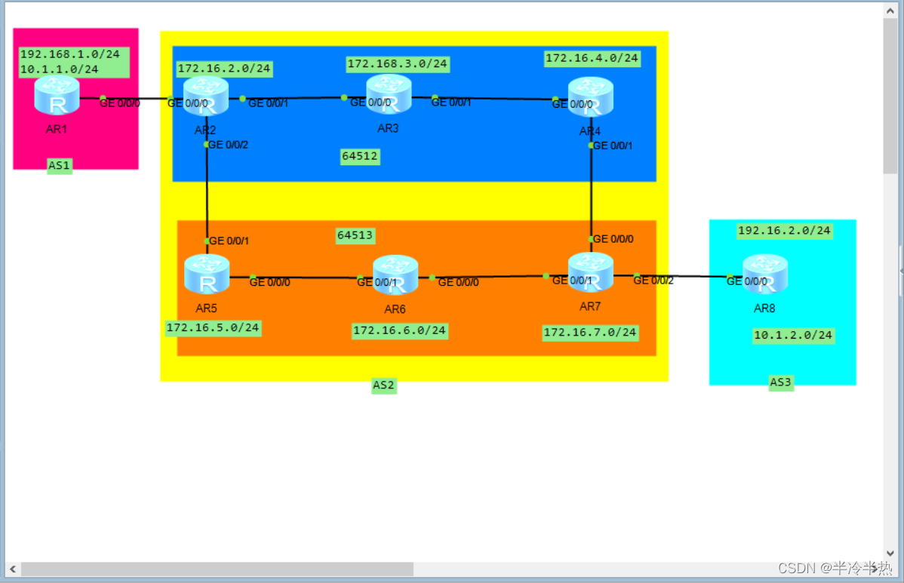This screenshot has height=583, width=904.
Task: Click the AS3 label
Action: point(781,382)
